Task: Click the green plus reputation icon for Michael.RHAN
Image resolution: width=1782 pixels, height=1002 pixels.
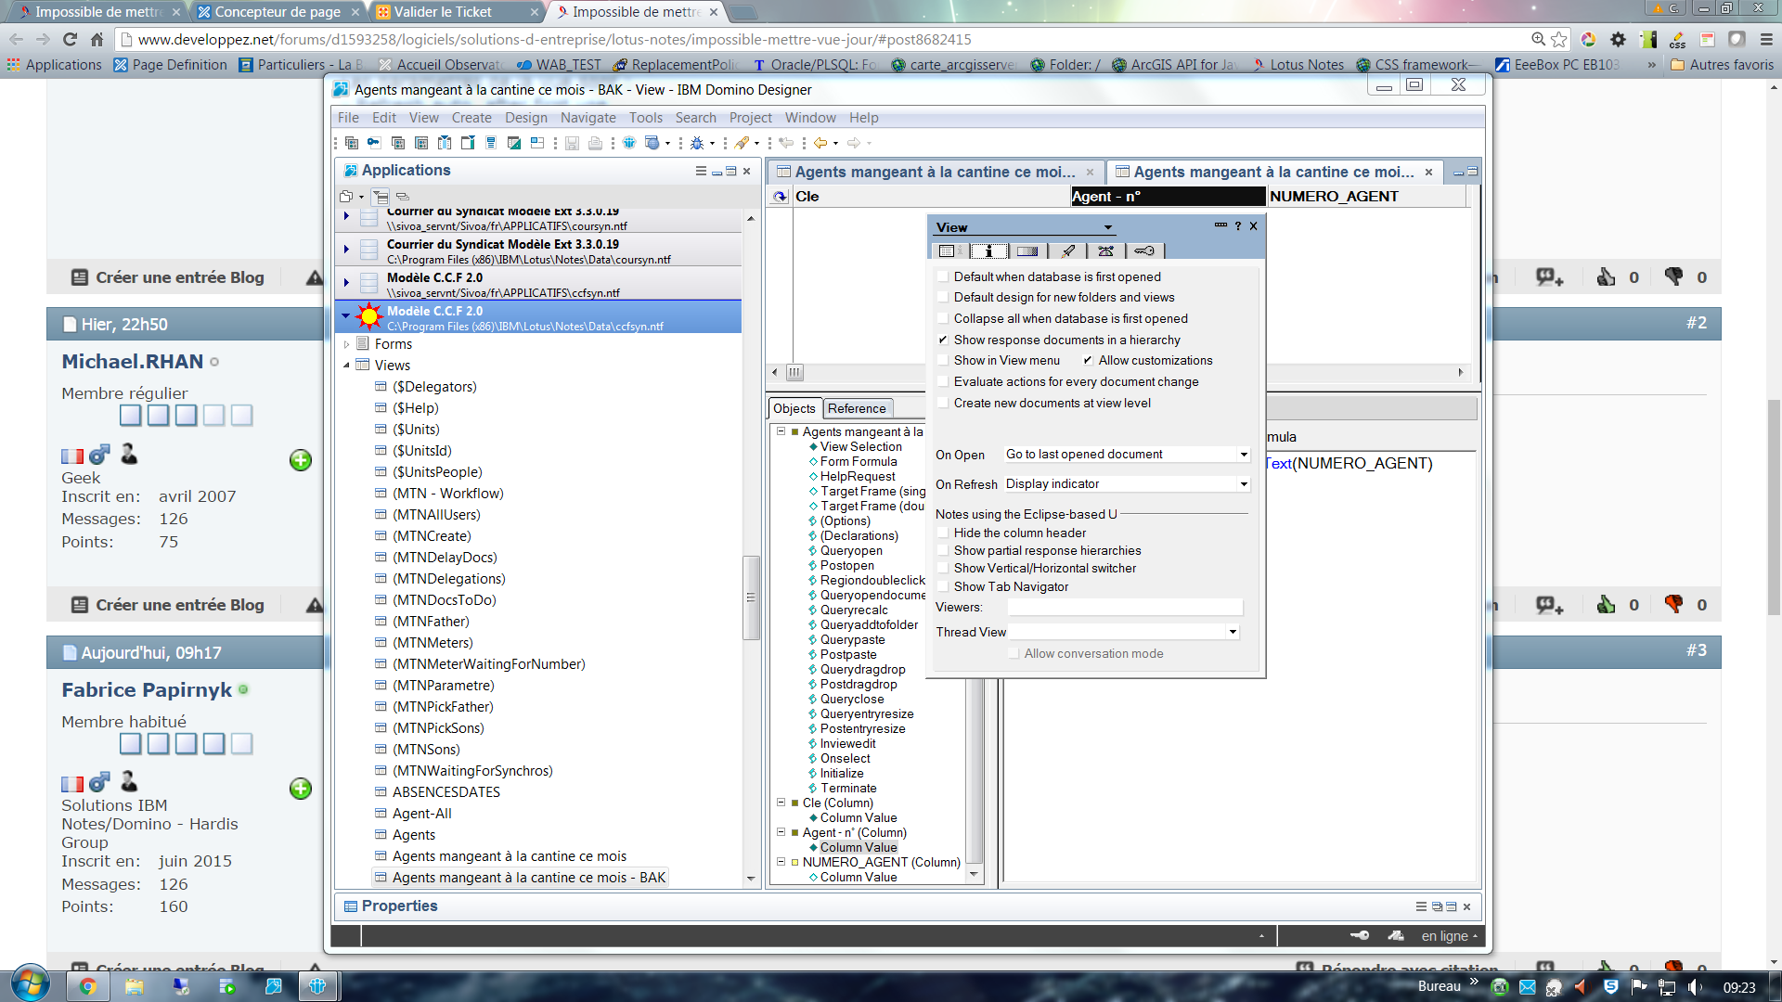Action: pos(301,460)
